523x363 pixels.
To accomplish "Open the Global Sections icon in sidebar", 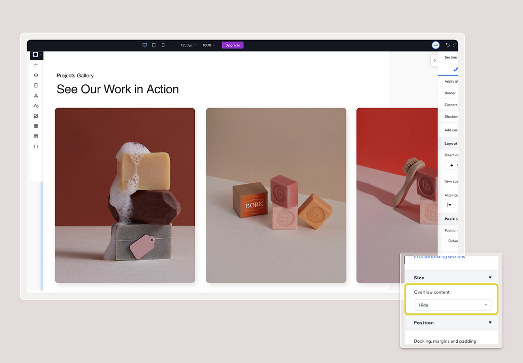I will pyautogui.click(x=36, y=95).
